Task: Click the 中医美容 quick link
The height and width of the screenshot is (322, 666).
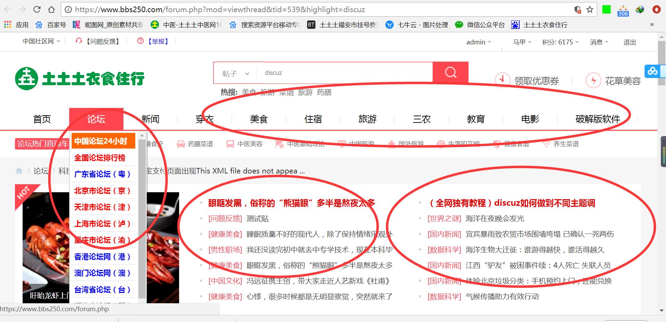Action: (244, 144)
